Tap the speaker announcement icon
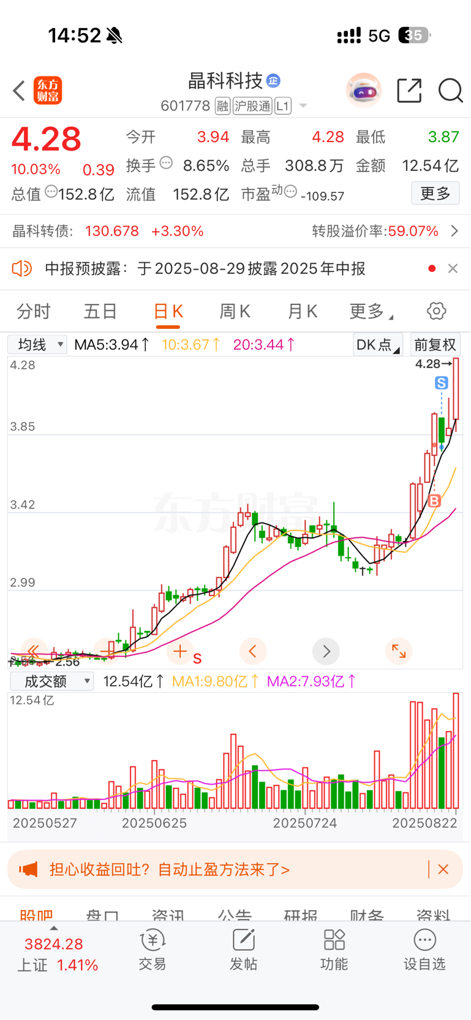This screenshot has width=471, height=1020. [x=21, y=268]
